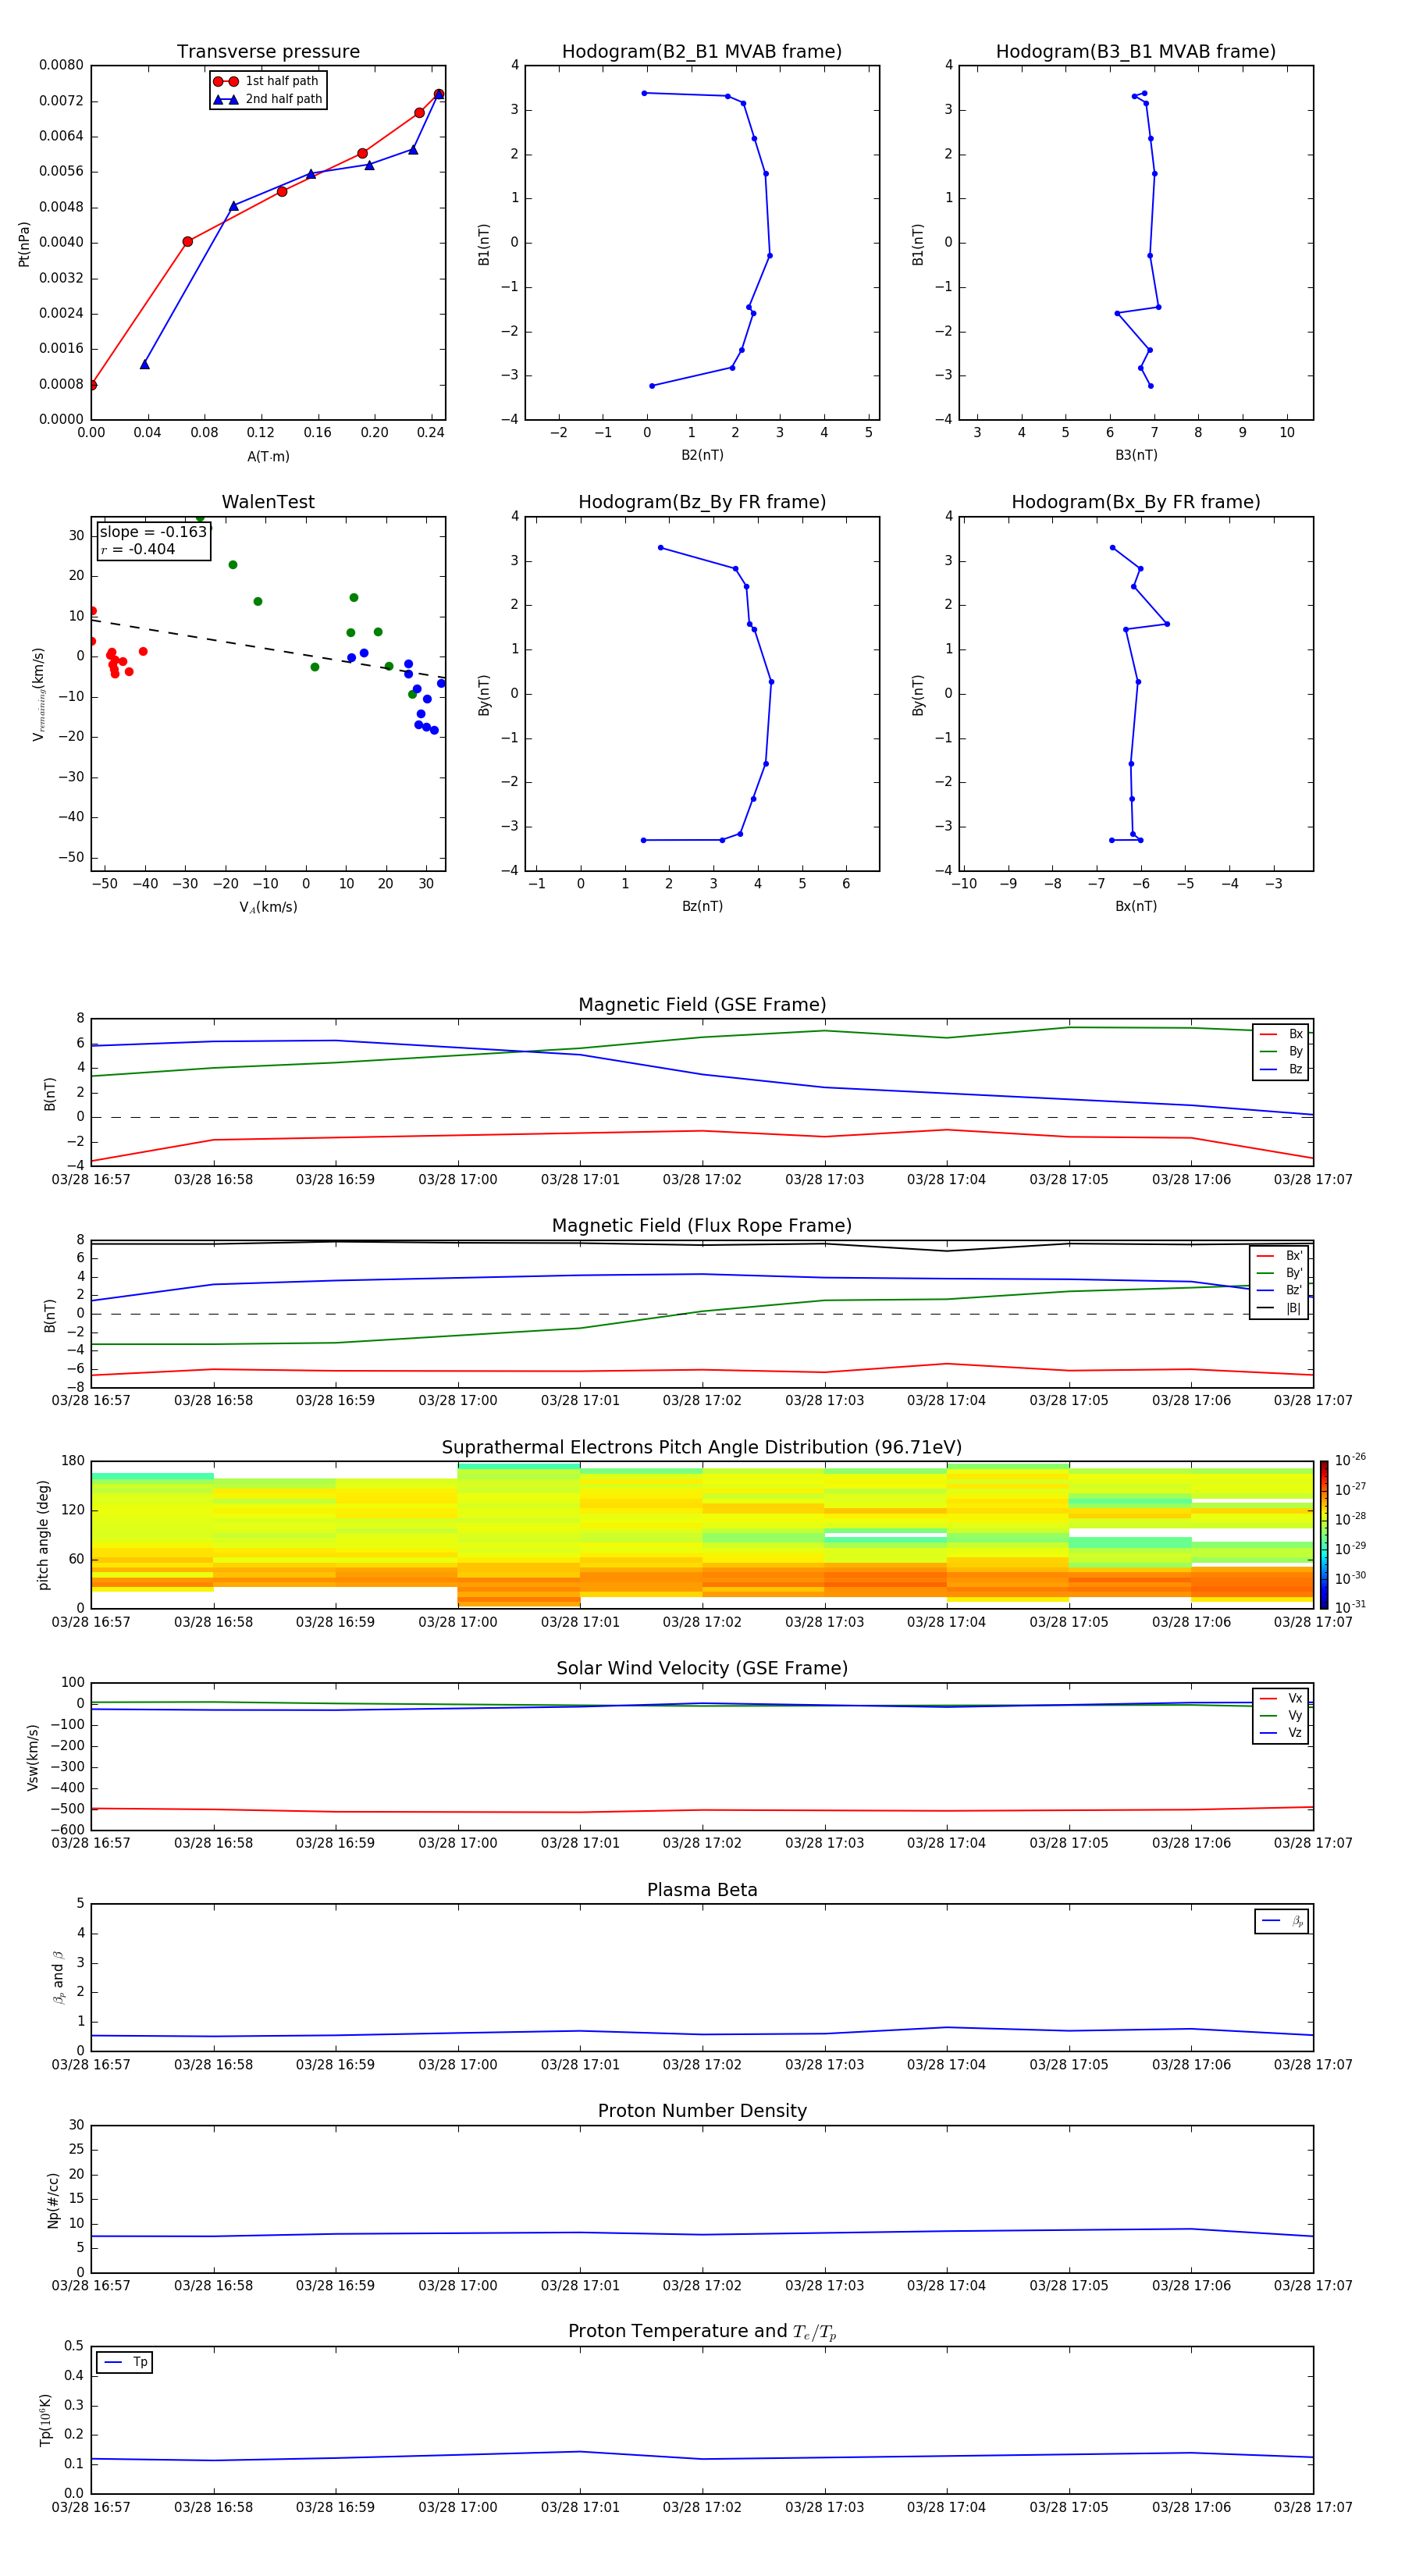Click 'Vsw(km/s)' axis label
Viewport: 1405px width, 2576px height.
coord(32,1757)
